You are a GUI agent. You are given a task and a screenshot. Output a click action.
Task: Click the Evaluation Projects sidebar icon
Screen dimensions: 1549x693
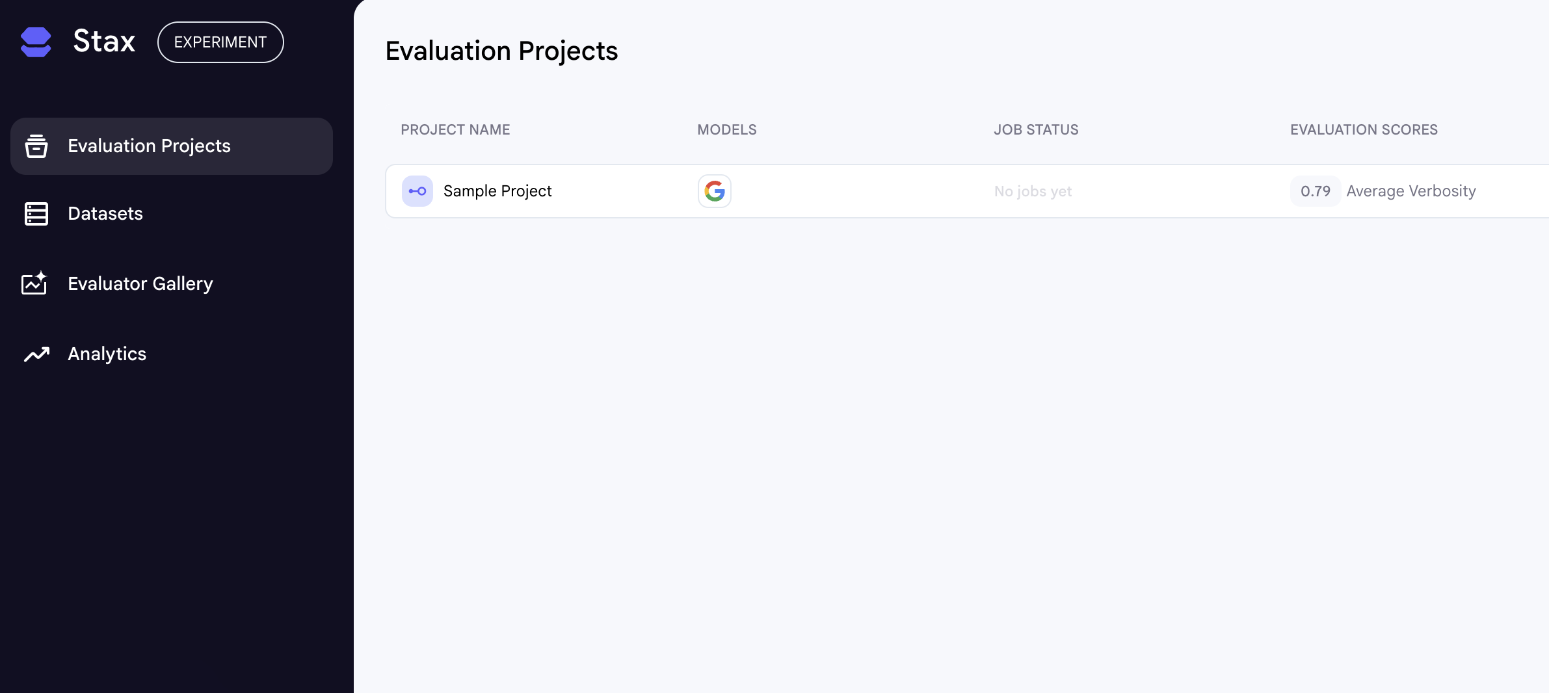pyautogui.click(x=36, y=146)
